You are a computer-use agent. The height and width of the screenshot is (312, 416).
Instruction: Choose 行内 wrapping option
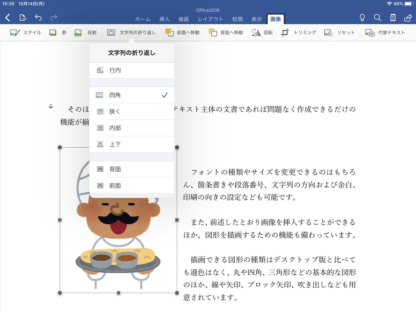click(132, 70)
